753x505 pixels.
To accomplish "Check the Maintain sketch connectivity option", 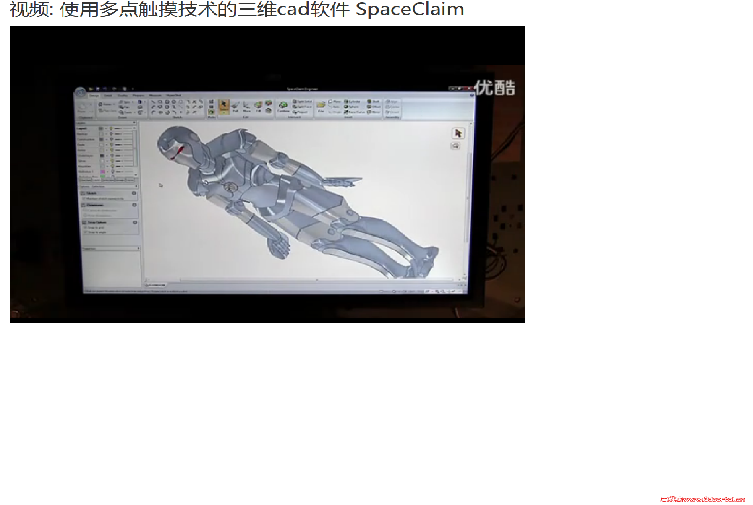I will 84,199.
